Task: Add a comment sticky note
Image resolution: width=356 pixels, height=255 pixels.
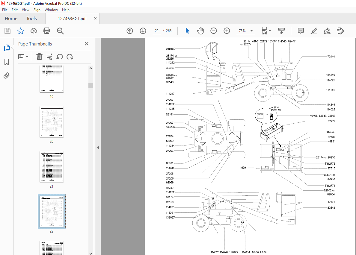Action: coord(301,31)
